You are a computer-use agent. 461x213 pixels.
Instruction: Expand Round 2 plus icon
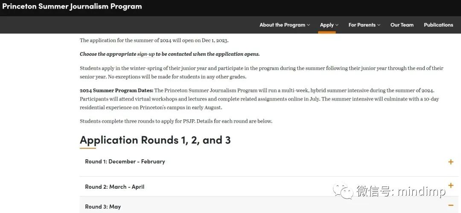[x=451, y=185]
